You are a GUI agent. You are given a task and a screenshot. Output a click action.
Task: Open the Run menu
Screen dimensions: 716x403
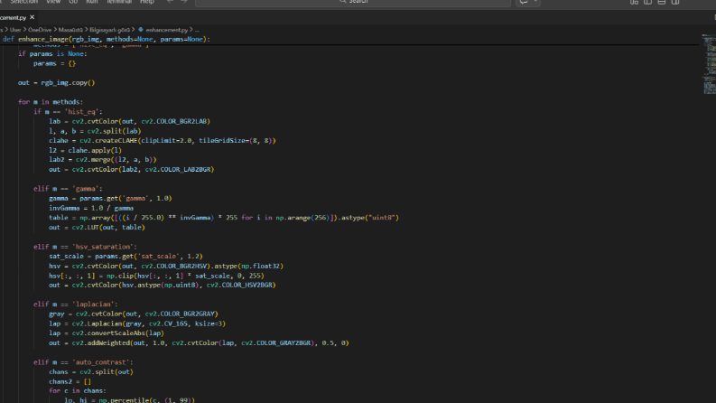tap(92, 2)
